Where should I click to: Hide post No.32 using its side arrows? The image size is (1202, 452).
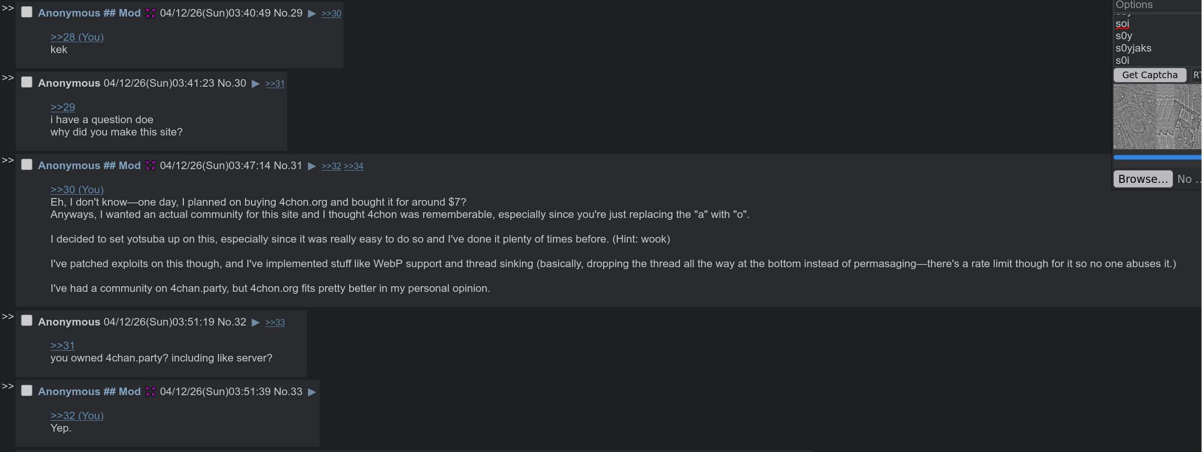coord(8,316)
